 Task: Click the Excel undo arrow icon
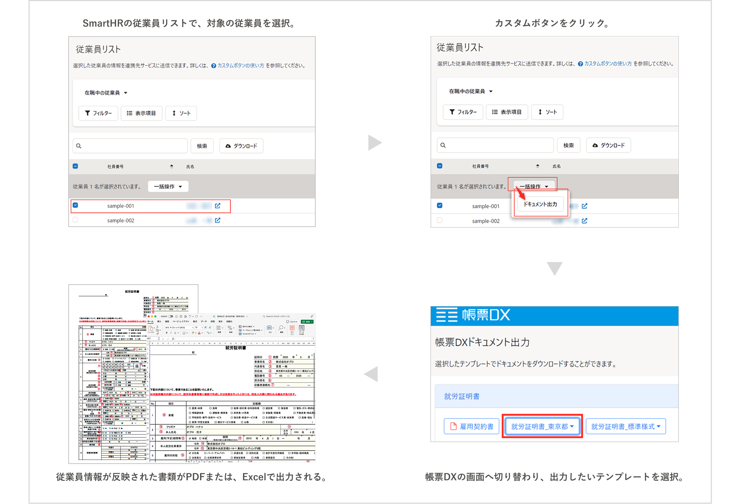[190, 316]
